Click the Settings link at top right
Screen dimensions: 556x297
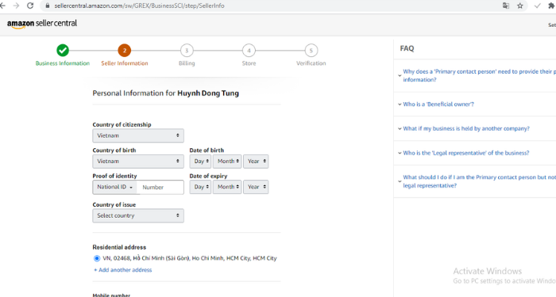(553, 25)
